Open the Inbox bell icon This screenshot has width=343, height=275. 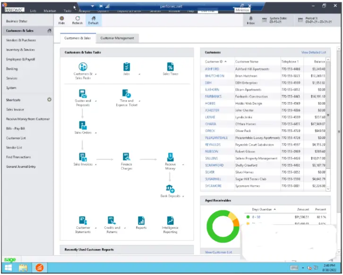[251, 18]
